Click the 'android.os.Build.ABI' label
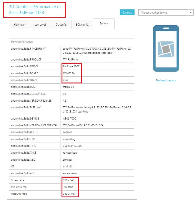Viewport: 194px width, 200px height. [x=22, y=173]
